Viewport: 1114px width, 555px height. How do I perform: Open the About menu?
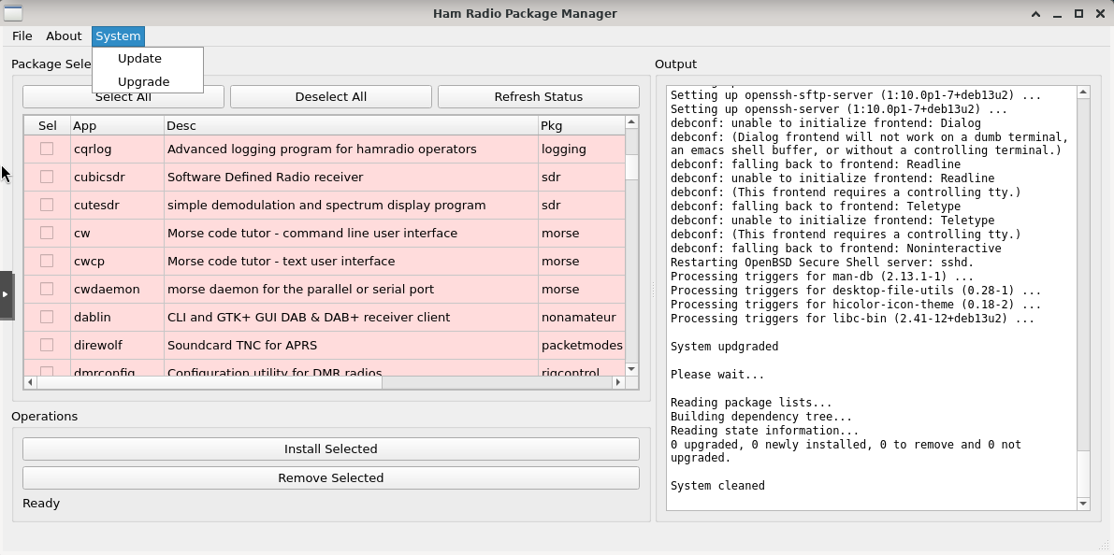tap(64, 36)
